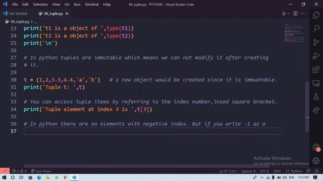Viewport: 323px width, 181px height.
Task: Click line number 30 in gutter
Action: coord(14,80)
